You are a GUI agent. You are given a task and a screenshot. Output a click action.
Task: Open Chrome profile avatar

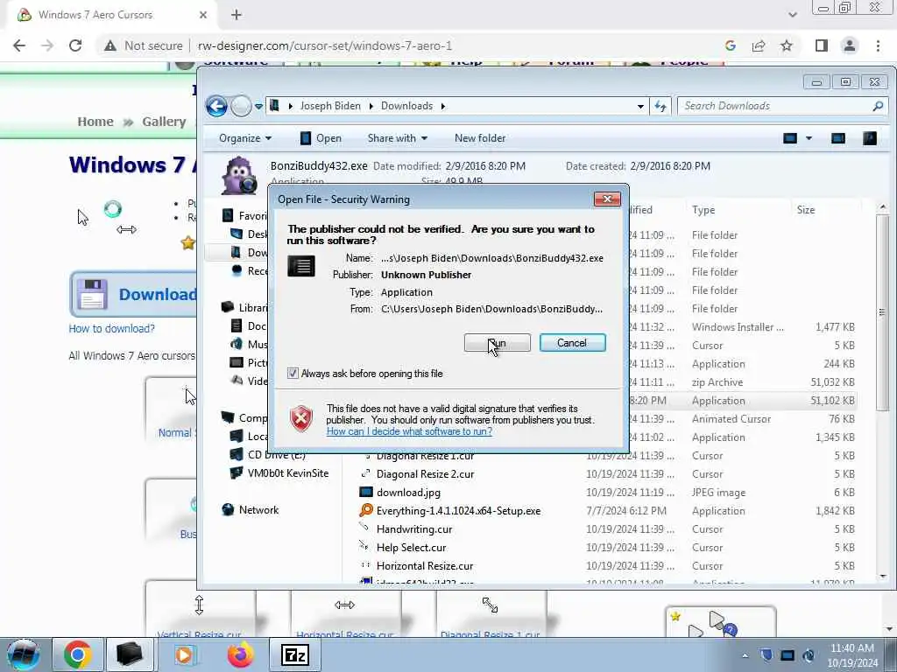[x=850, y=45]
